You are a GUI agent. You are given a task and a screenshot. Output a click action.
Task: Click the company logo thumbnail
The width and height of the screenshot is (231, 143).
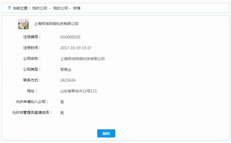(24, 24)
